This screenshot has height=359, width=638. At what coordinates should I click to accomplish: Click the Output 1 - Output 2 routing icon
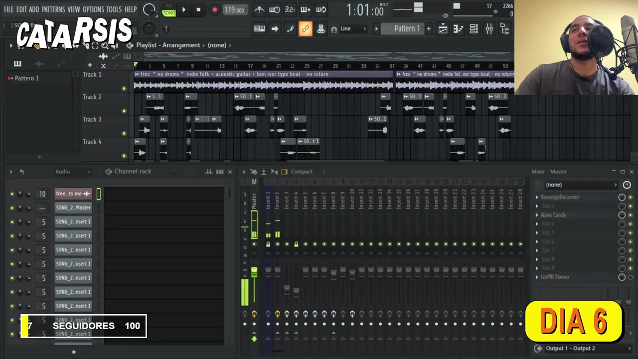(538, 349)
